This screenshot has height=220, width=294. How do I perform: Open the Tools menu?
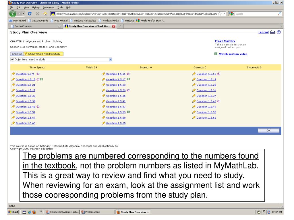60,7
